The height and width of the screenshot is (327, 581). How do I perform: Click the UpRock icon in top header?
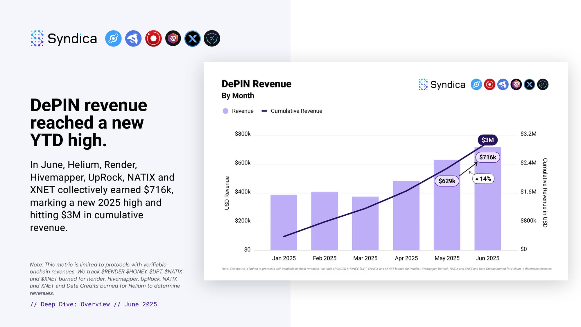[x=173, y=38]
